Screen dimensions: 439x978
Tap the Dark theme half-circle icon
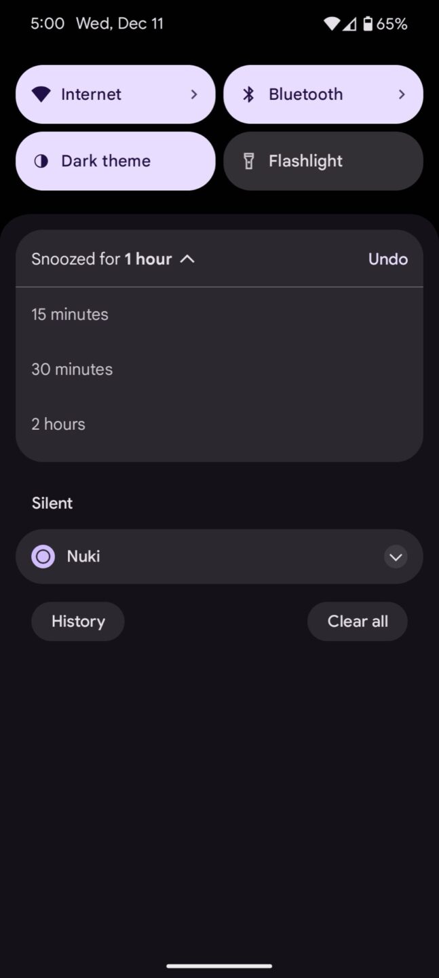(x=41, y=161)
